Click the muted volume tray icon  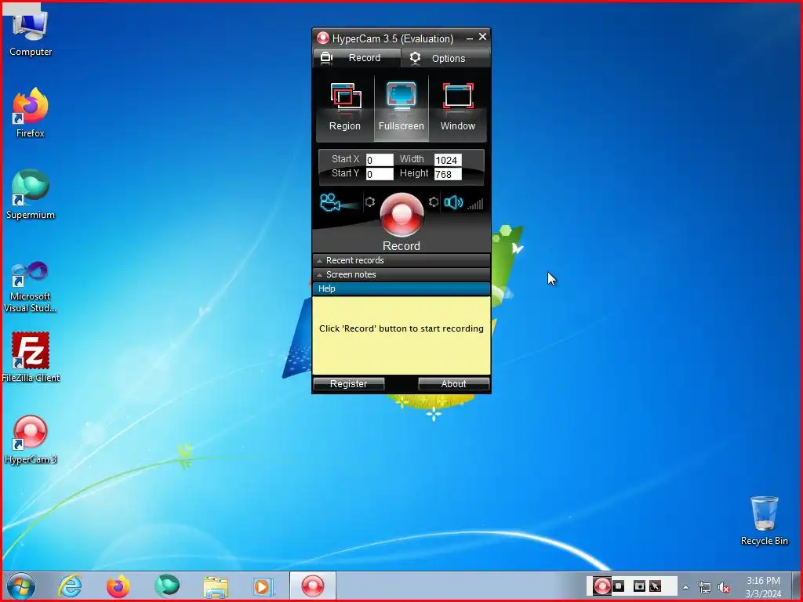(724, 588)
